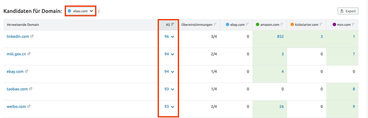Click msn.com count 8 for taobao.com
Viewport: 368px width, 118px height.
click(354, 89)
